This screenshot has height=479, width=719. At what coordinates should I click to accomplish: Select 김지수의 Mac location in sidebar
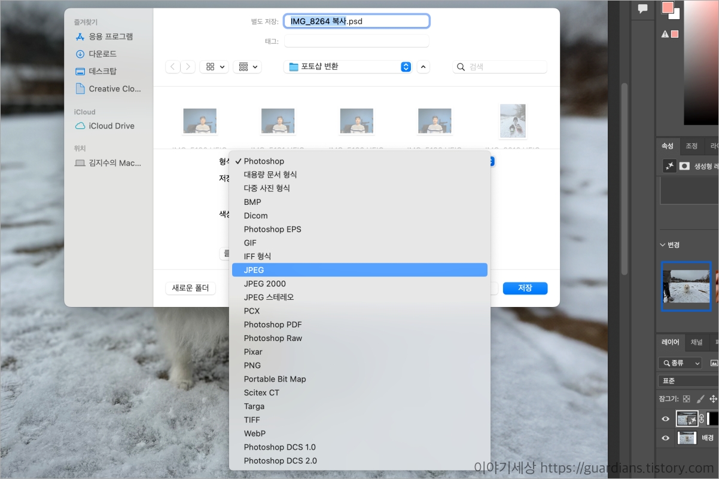tap(108, 162)
